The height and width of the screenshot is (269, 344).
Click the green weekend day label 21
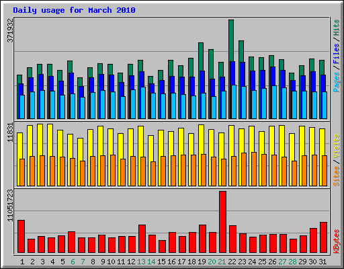(x=222, y=262)
